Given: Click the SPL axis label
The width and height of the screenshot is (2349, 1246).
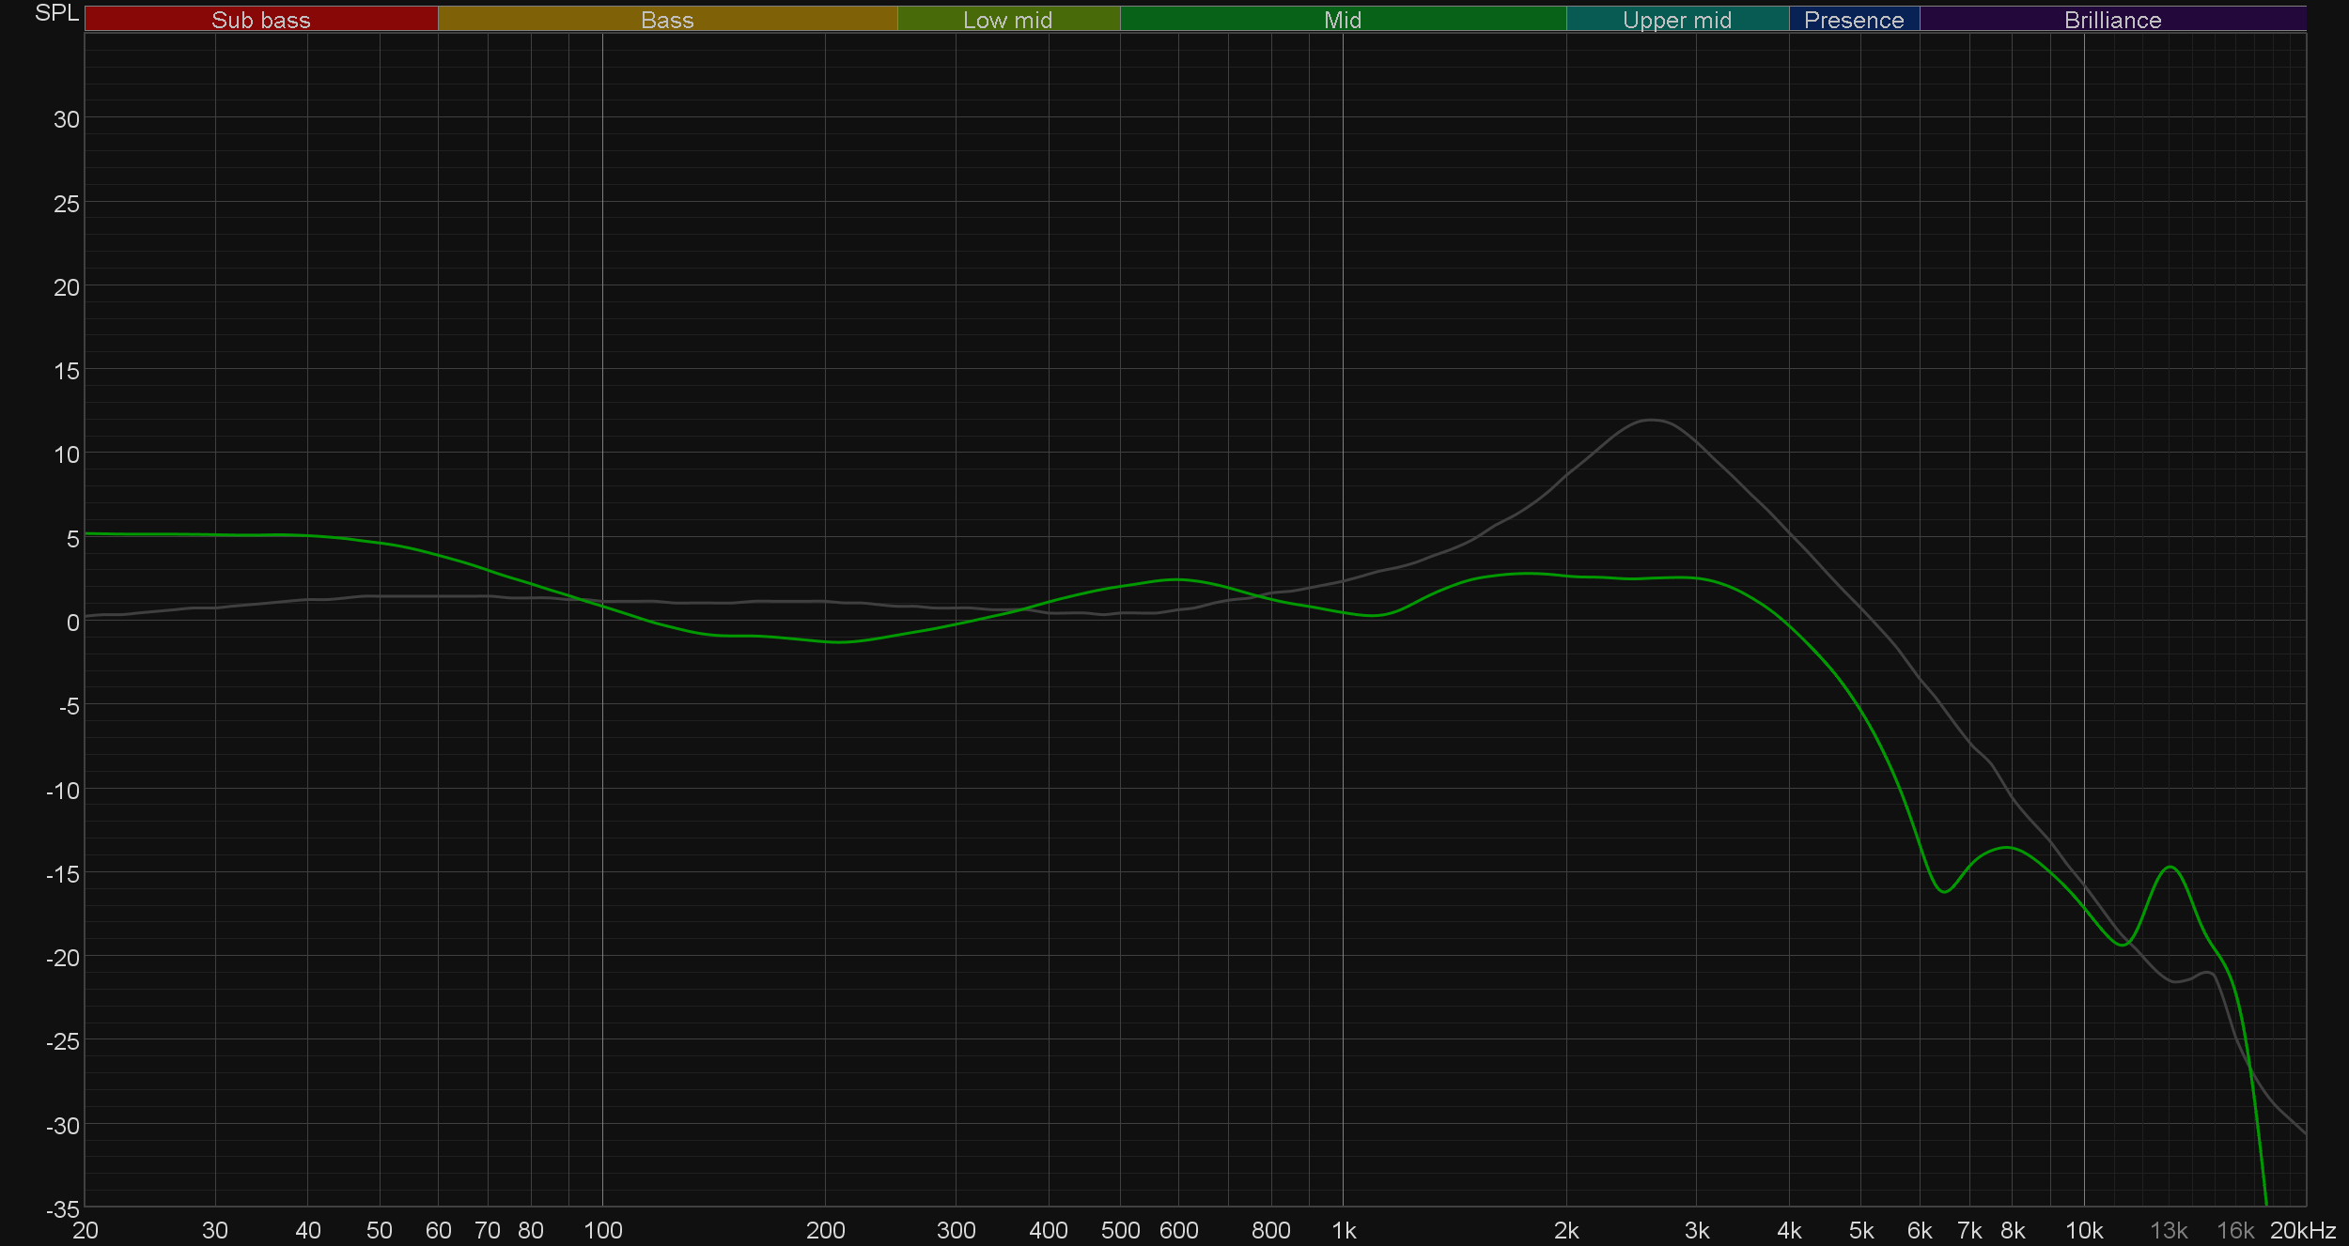Looking at the screenshot, I should coord(56,13).
